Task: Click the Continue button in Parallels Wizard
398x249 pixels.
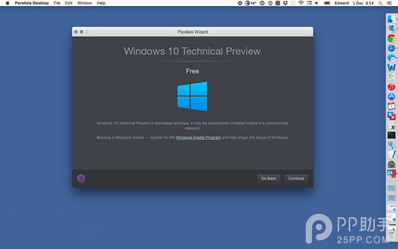Action: click(x=296, y=179)
